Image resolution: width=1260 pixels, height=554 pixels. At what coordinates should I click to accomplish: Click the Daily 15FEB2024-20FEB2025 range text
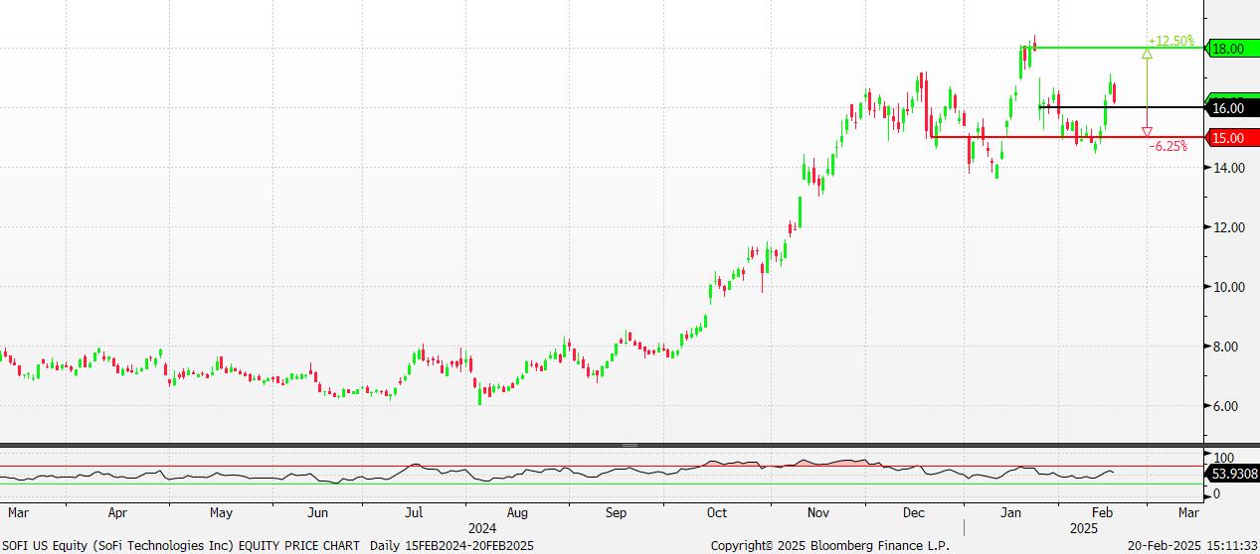[452, 546]
